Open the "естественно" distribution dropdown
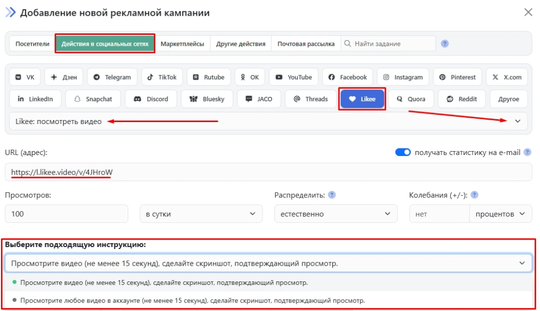Screen dimensions: 540x311 [335, 214]
